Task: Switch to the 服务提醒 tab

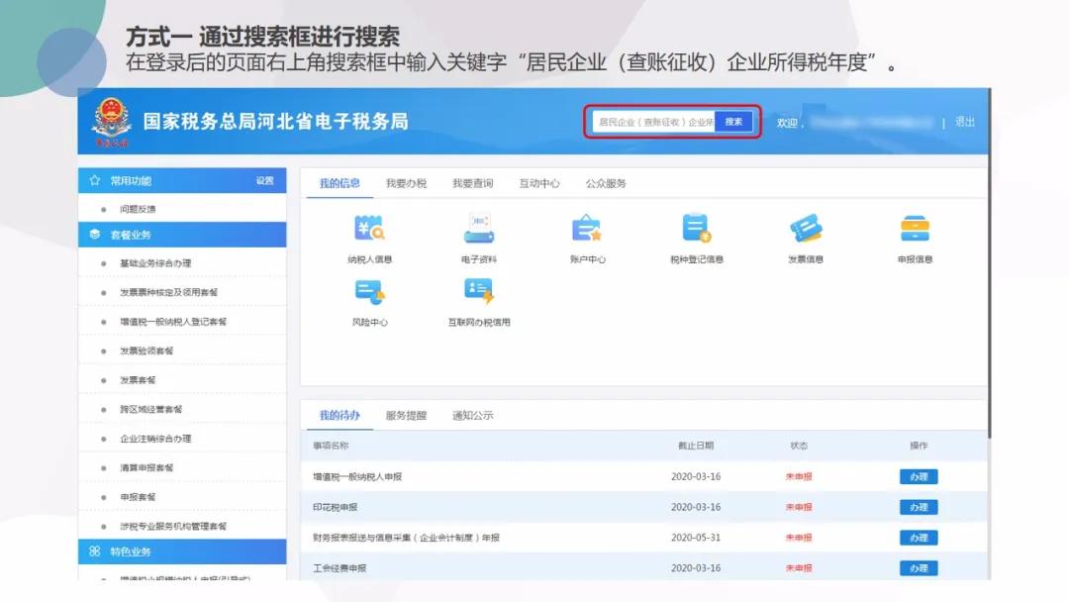Action: pyautogui.click(x=407, y=416)
